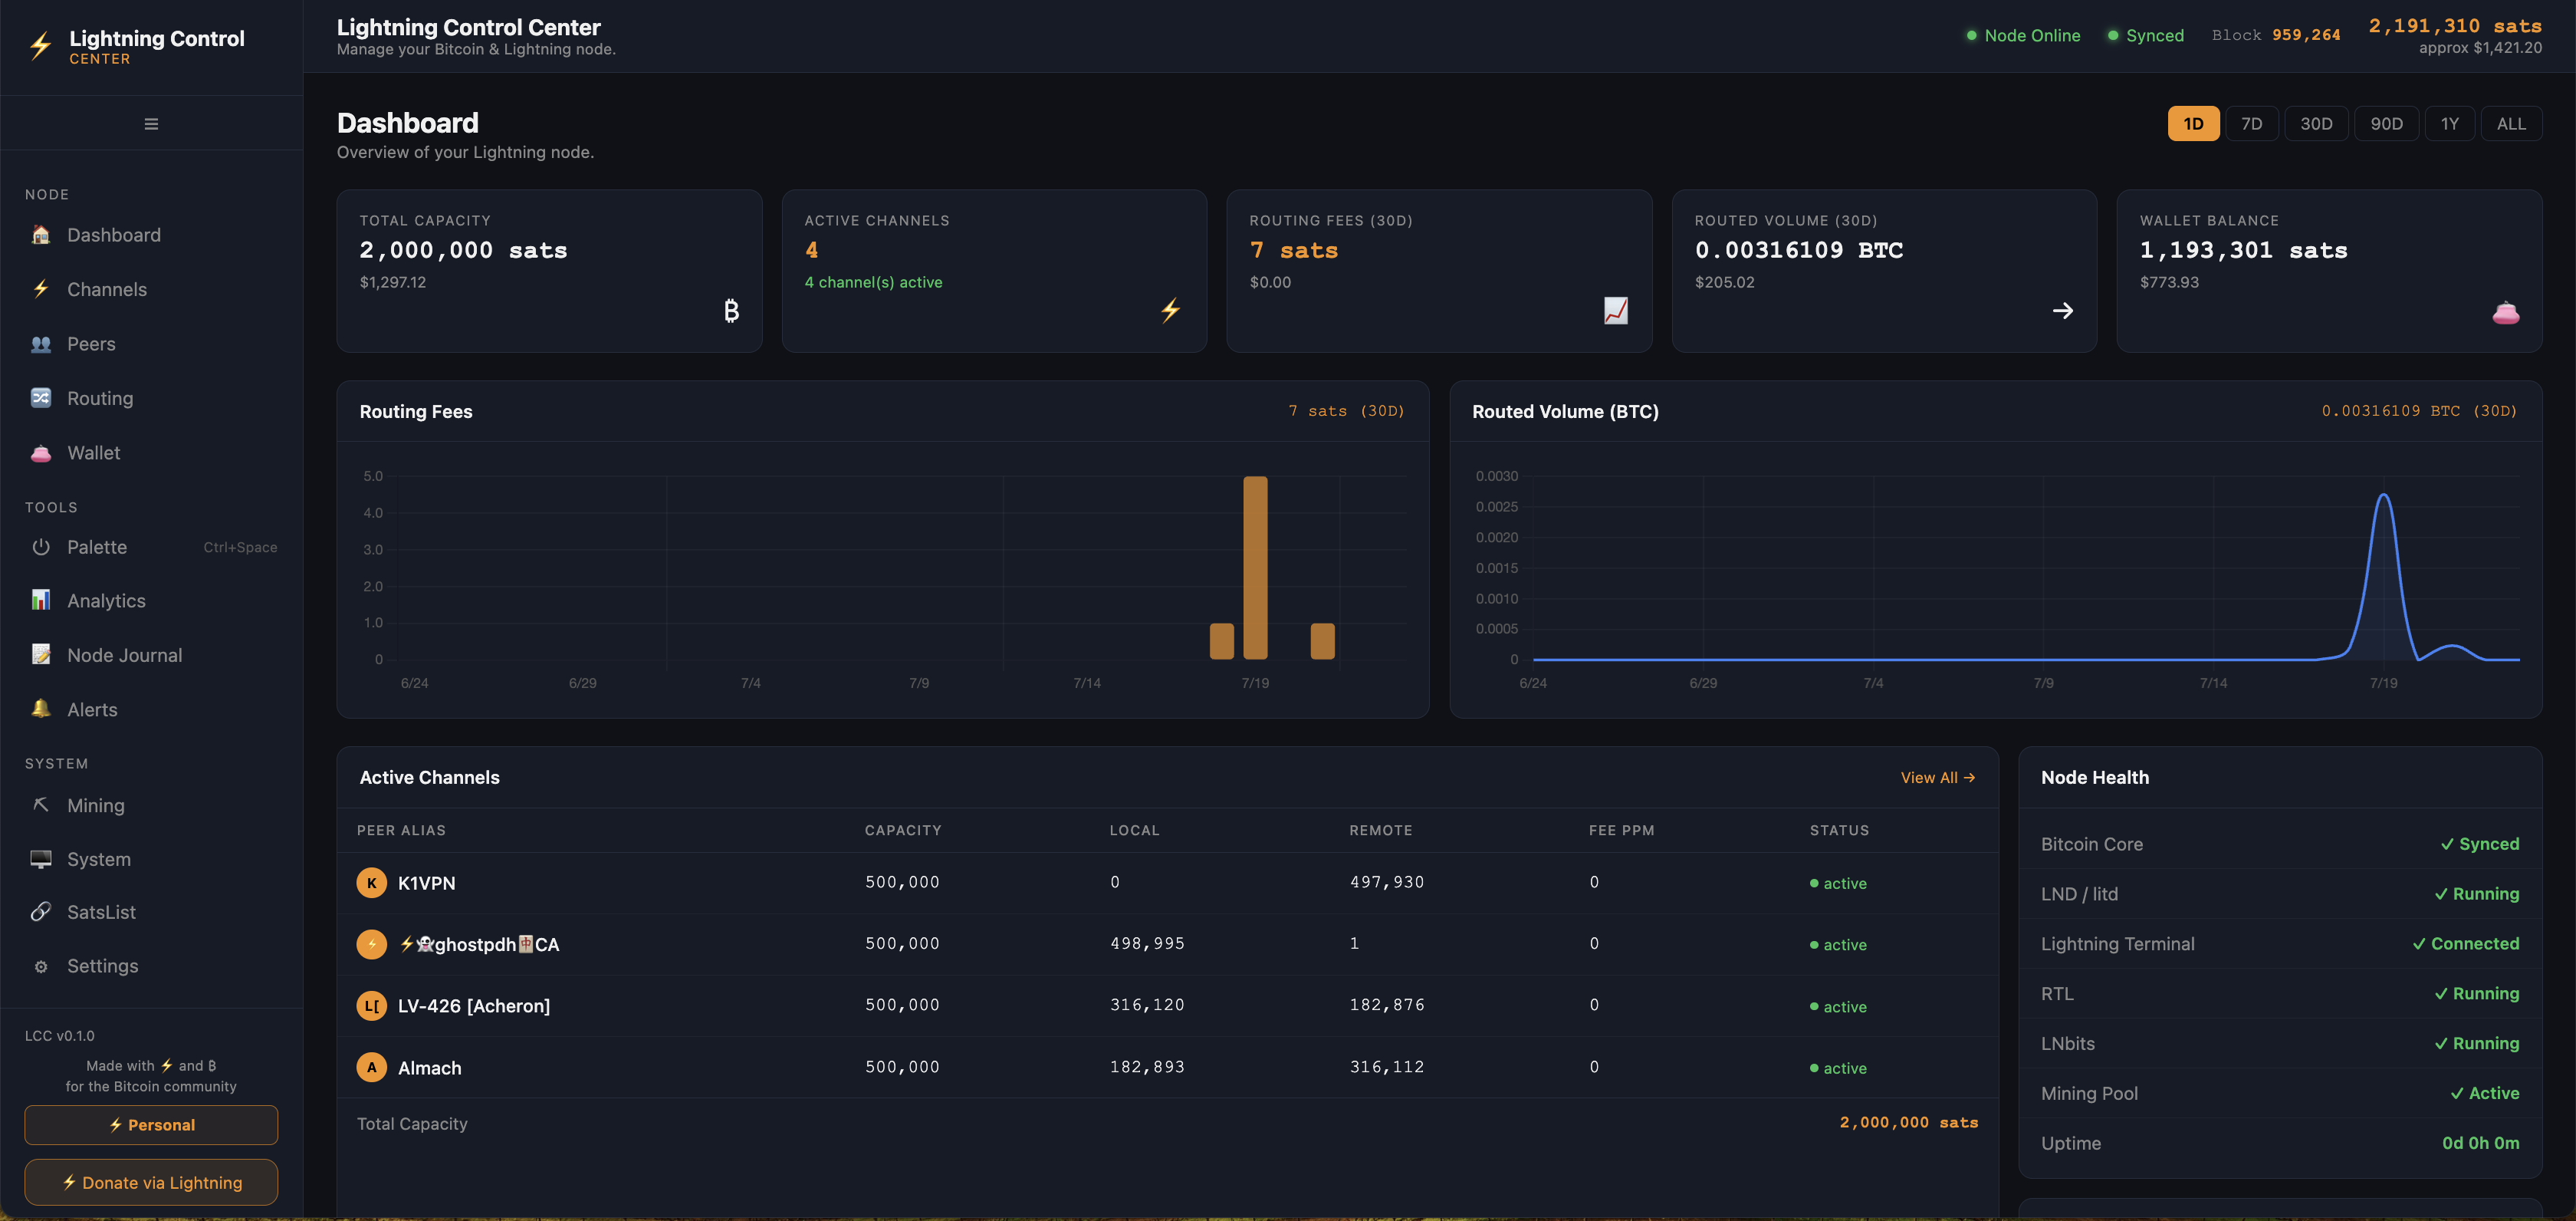
Task: Select the 1D time range
Action: coord(2193,124)
